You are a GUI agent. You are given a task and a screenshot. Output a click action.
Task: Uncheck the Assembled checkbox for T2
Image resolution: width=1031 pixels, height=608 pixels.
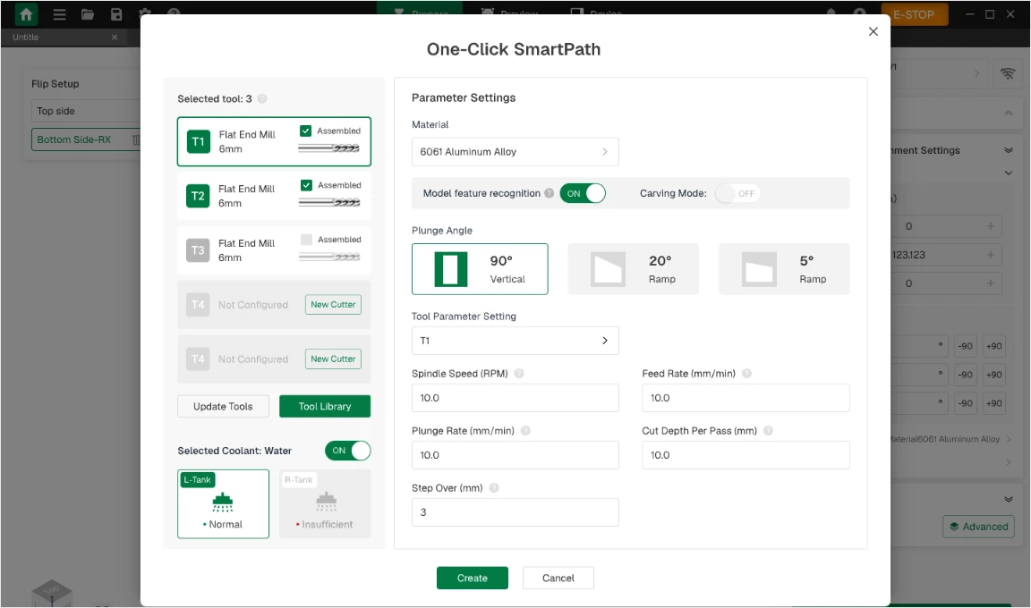point(306,185)
